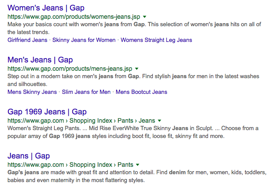Click the https://www.gap.com/products/womens-jeans.jsp URL text
276x186 pixels.
point(74,17)
